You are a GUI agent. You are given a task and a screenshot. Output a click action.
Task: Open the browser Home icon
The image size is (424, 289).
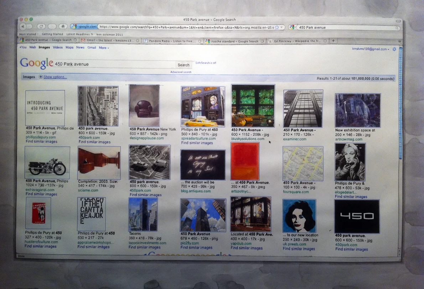63,26
